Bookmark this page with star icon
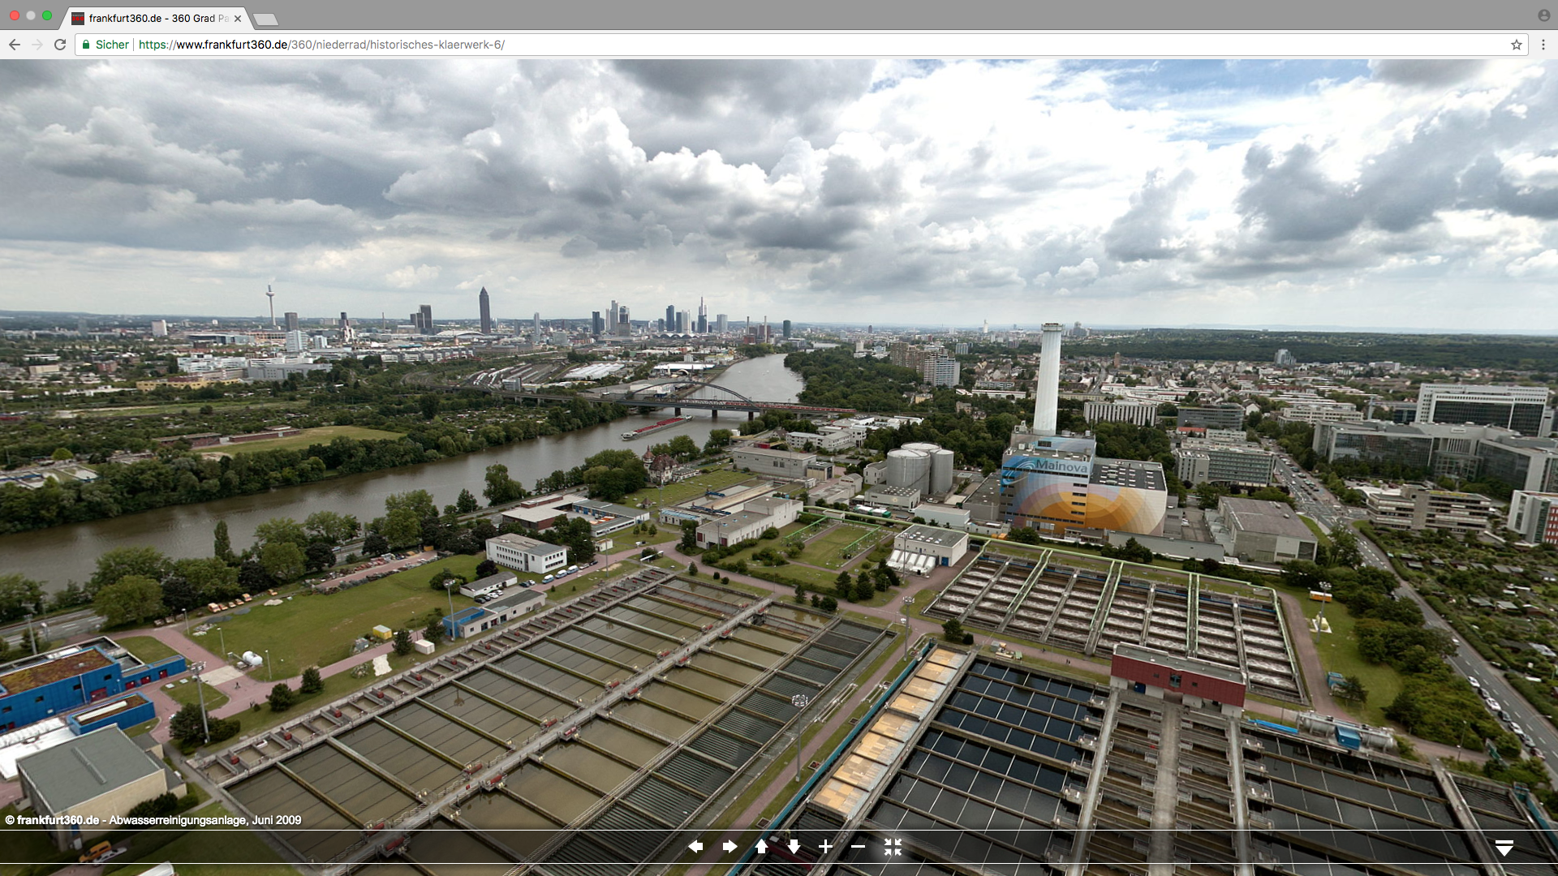1558x876 pixels. [1516, 45]
